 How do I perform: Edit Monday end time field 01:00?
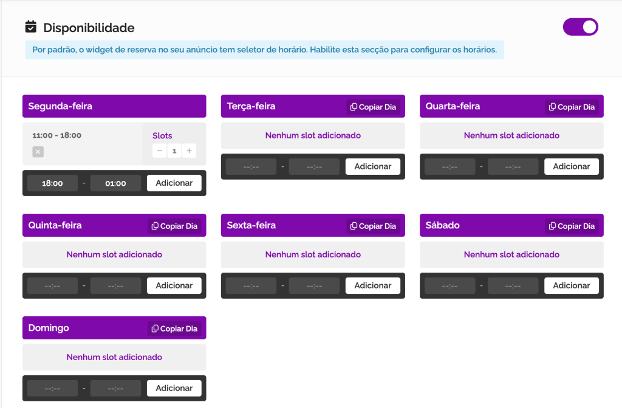pos(115,183)
